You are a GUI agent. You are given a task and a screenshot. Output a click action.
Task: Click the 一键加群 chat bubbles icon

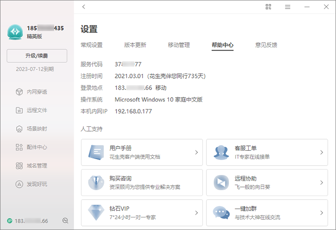221,213
